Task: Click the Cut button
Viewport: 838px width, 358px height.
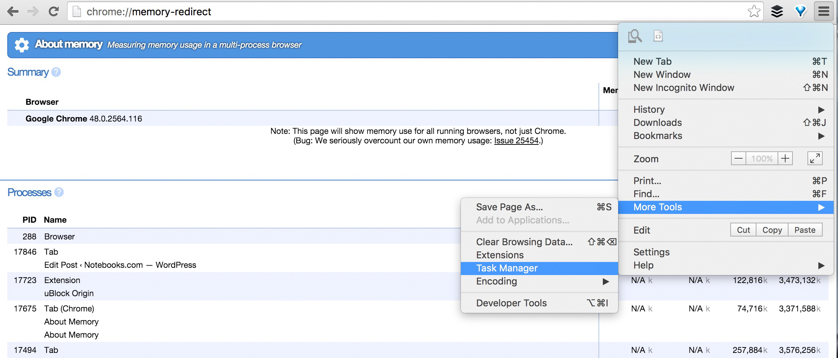Action: tap(743, 230)
